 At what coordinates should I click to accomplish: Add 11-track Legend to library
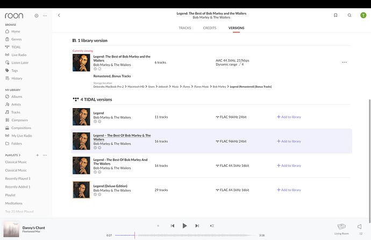289,117
